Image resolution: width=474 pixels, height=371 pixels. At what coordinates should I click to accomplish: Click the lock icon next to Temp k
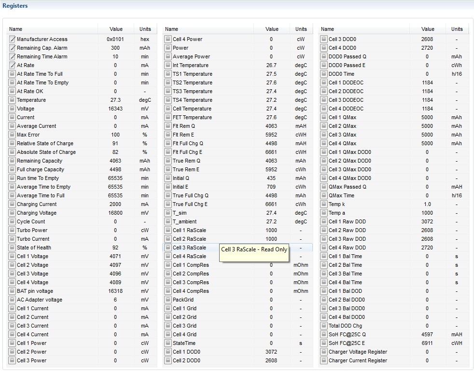tap(324, 204)
